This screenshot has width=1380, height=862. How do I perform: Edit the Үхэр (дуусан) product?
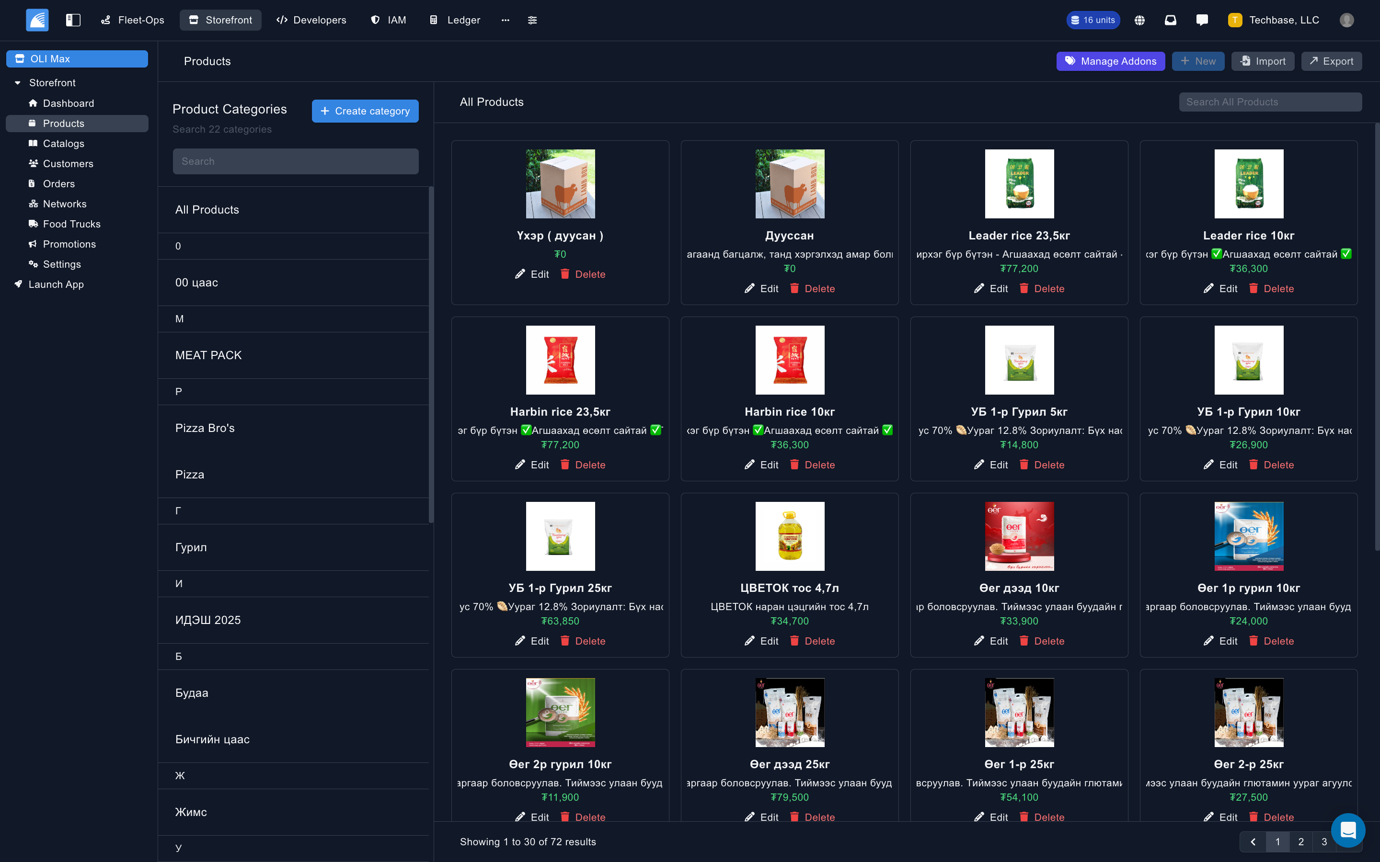tap(531, 274)
